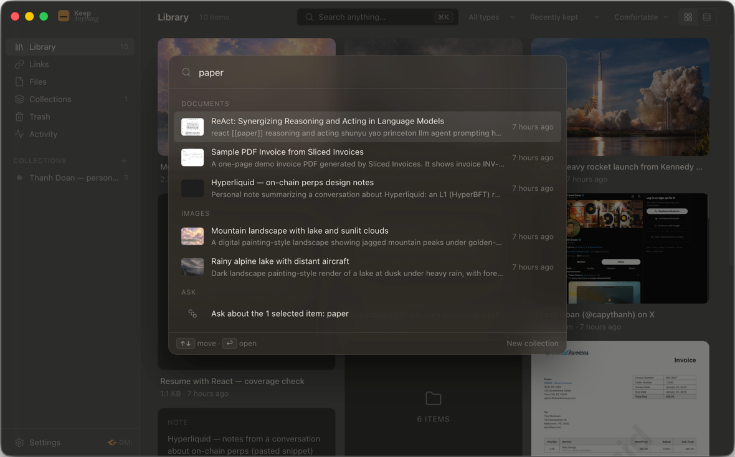The height and width of the screenshot is (457, 735).
Task: Click the magnifier icon in command palette
Action: tap(186, 72)
